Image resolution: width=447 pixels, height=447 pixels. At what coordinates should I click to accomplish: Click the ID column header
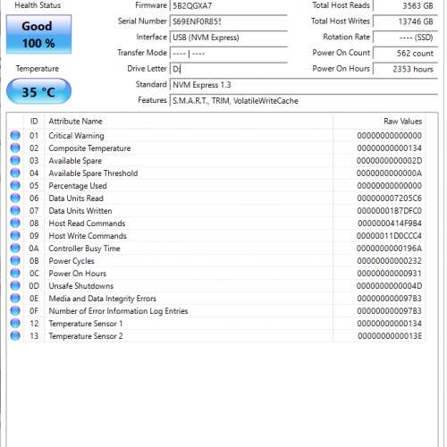click(x=34, y=122)
